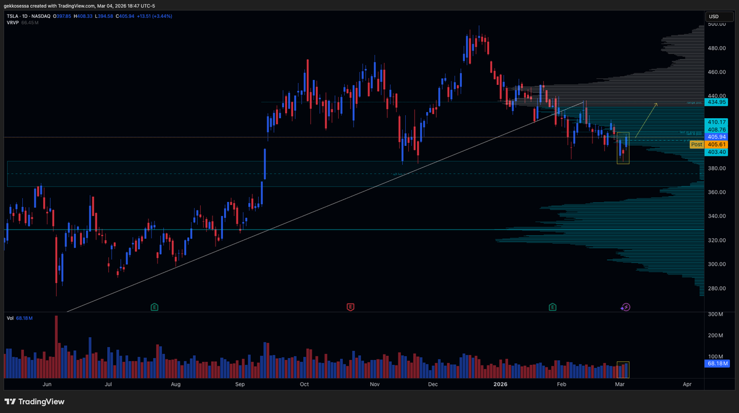Click the 460.00 price axis tick
The width and height of the screenshot is (739, 413).
pyautogui.click(x=717, y=72)
